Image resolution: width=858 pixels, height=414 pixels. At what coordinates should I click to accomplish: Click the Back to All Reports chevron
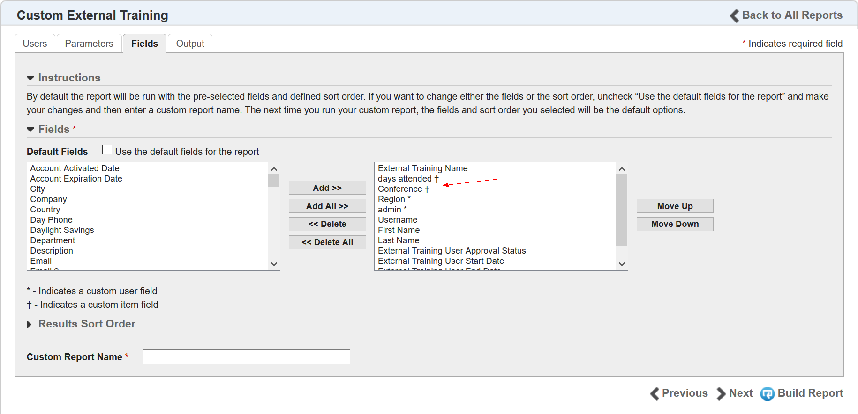tap(734, 15)
